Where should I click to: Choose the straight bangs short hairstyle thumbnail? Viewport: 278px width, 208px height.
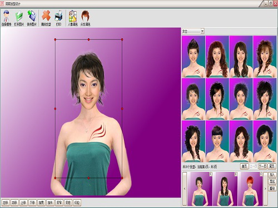click(x=217, y=141)
